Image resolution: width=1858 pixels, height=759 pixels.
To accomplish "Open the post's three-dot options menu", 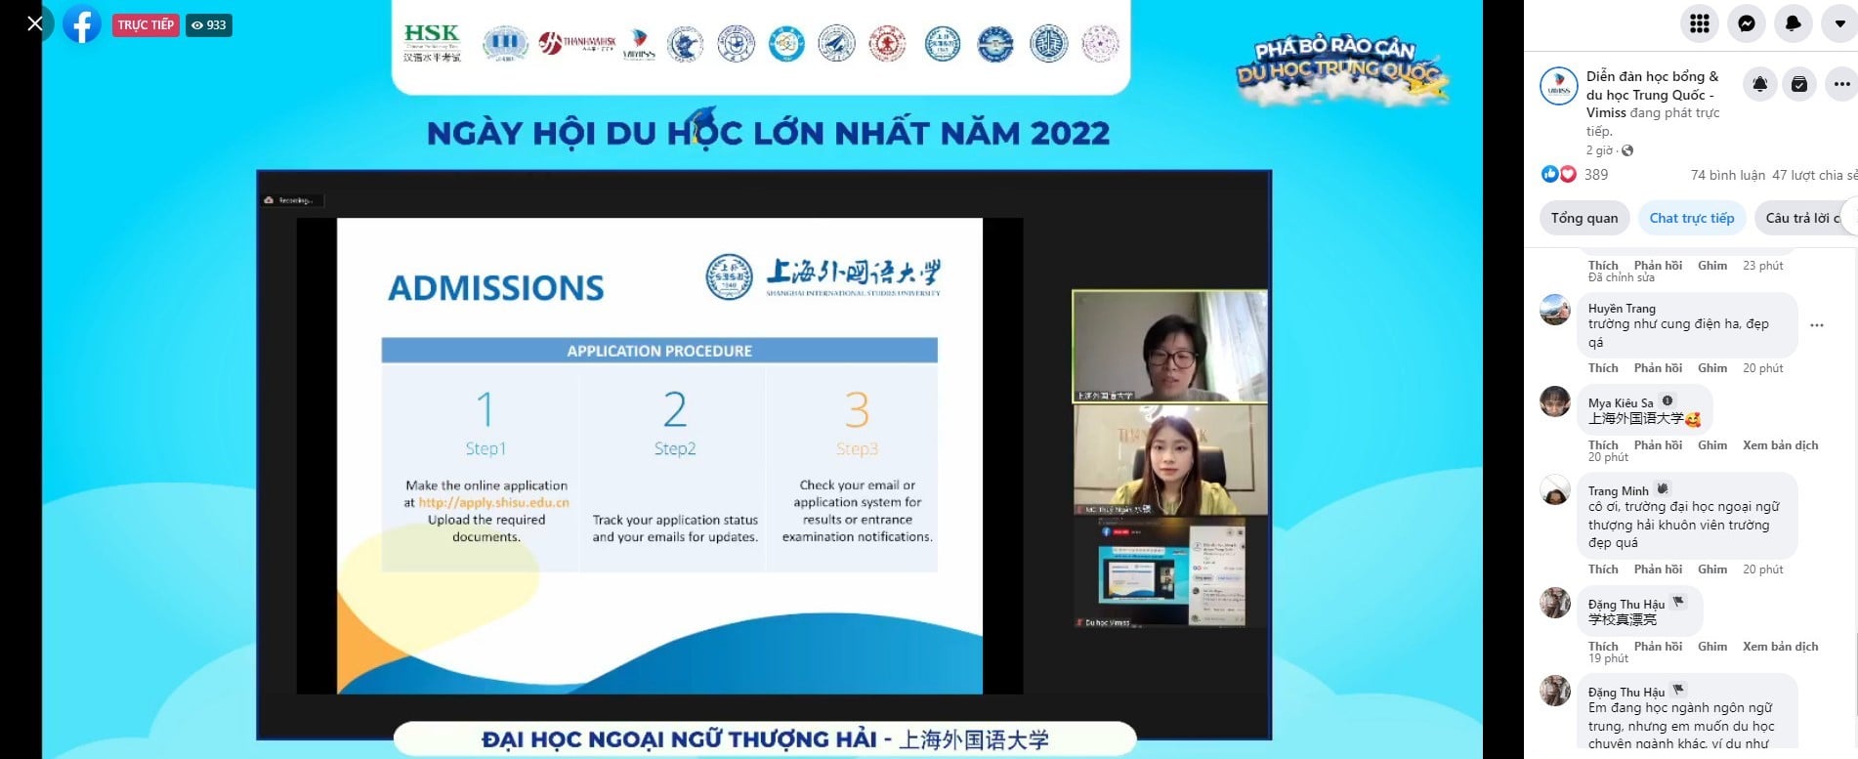I will 1841,85.
